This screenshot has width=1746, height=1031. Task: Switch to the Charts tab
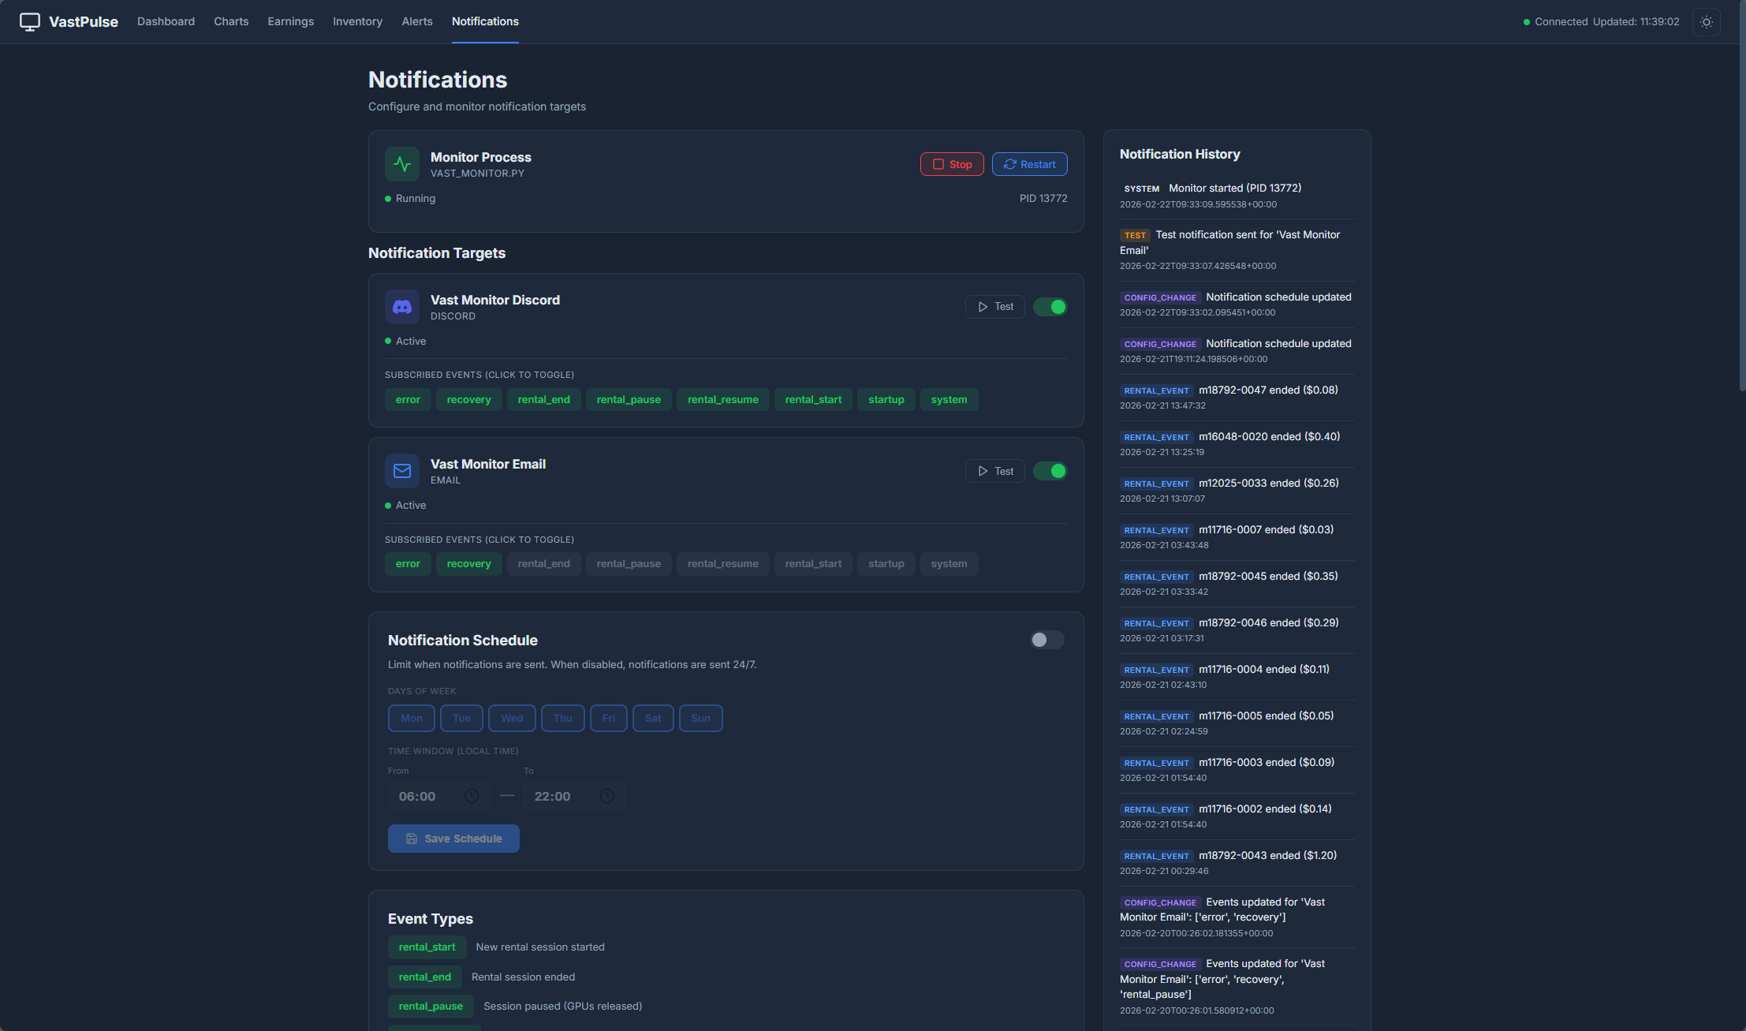click(x=231, y=21)
